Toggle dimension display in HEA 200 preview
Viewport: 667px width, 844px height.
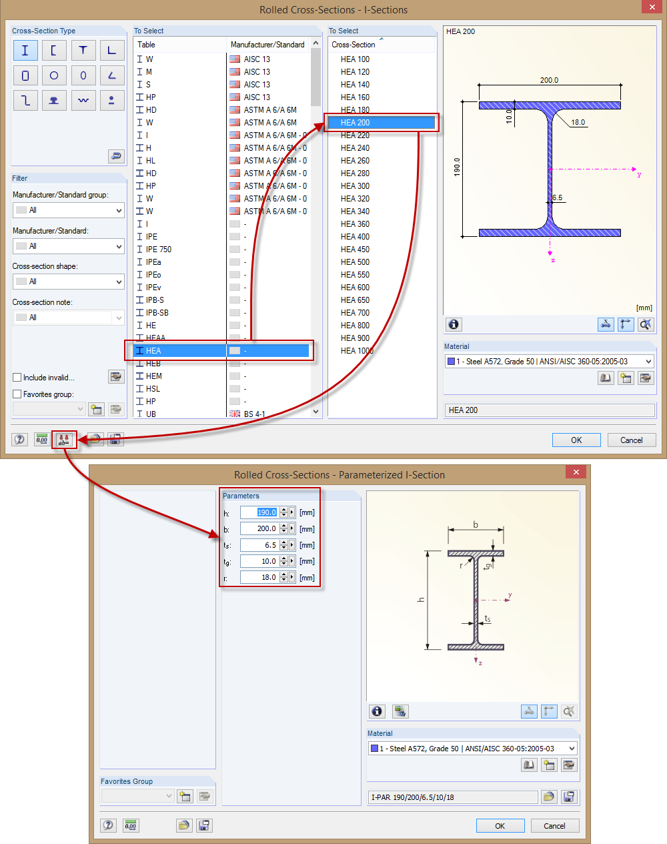coord(606,324)
